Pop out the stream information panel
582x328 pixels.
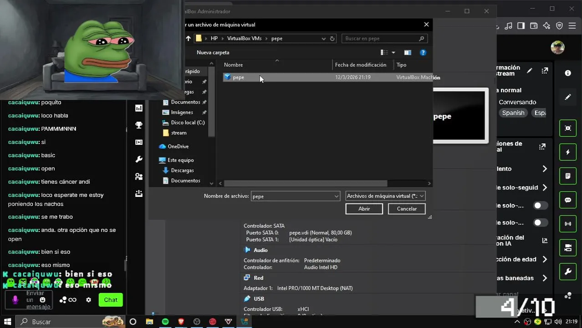545,71
